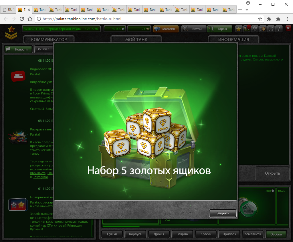This screenshot has height=242, width=293.
Task: Click the Видеоблог news headline
Action: (x=41, y=69)
